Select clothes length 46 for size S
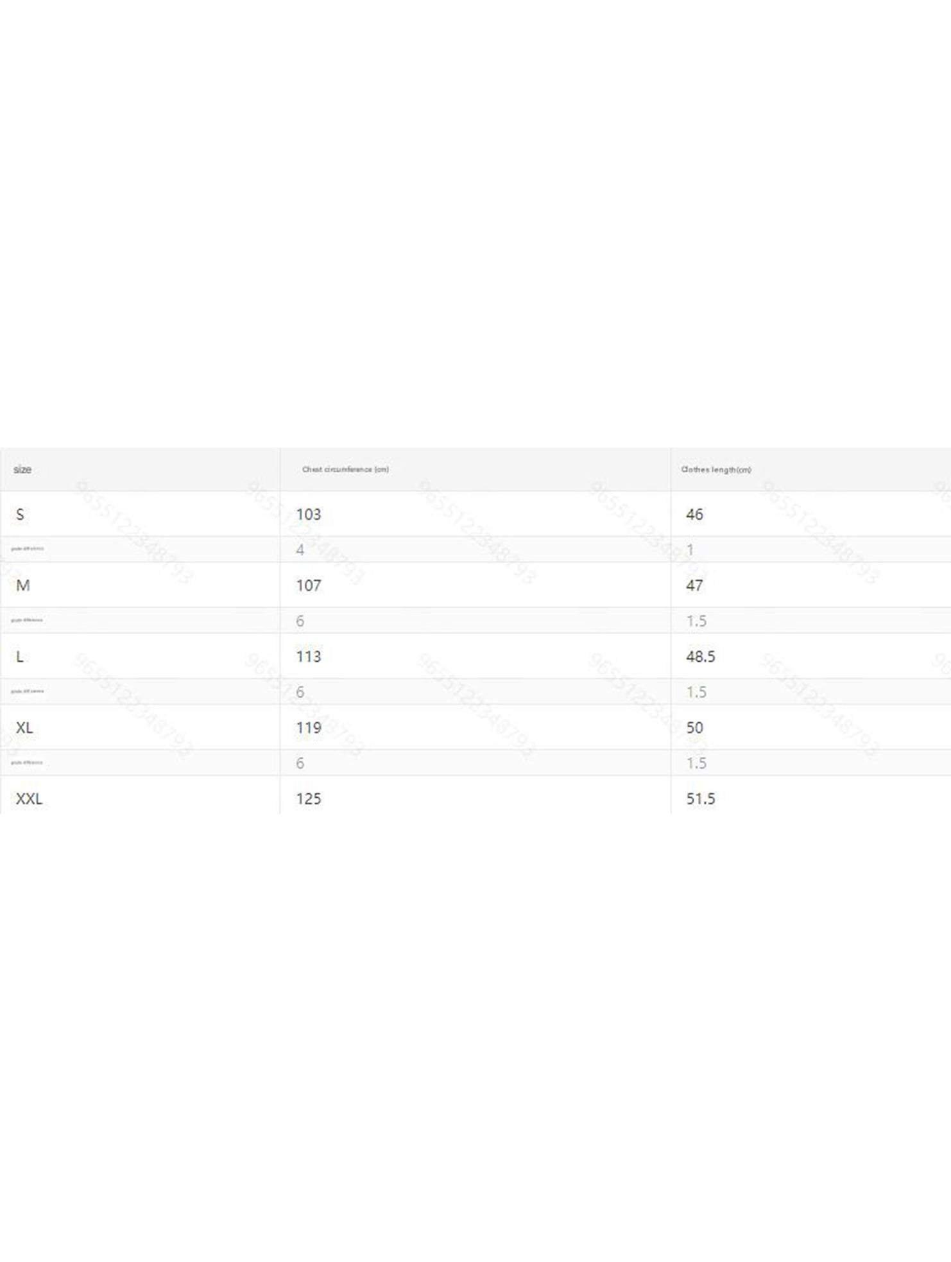Image resolution: width=951 pixels, height=1262 pixels. coord(694,514)
